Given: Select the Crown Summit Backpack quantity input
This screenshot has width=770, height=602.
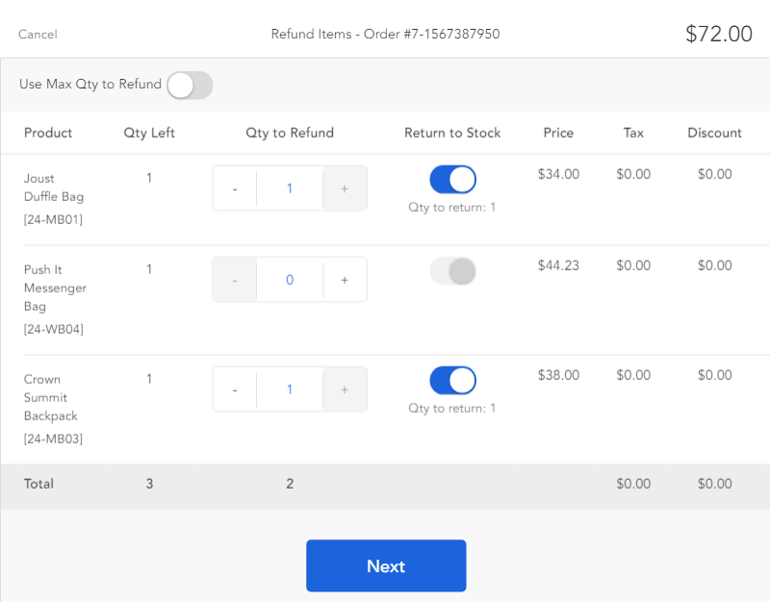Looking at the screenshot, I should pyautogui.click(x=289, y=389).
